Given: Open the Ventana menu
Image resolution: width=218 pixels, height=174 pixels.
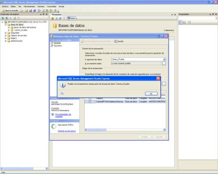Looking at the screenshot, I should coord(41,6).
